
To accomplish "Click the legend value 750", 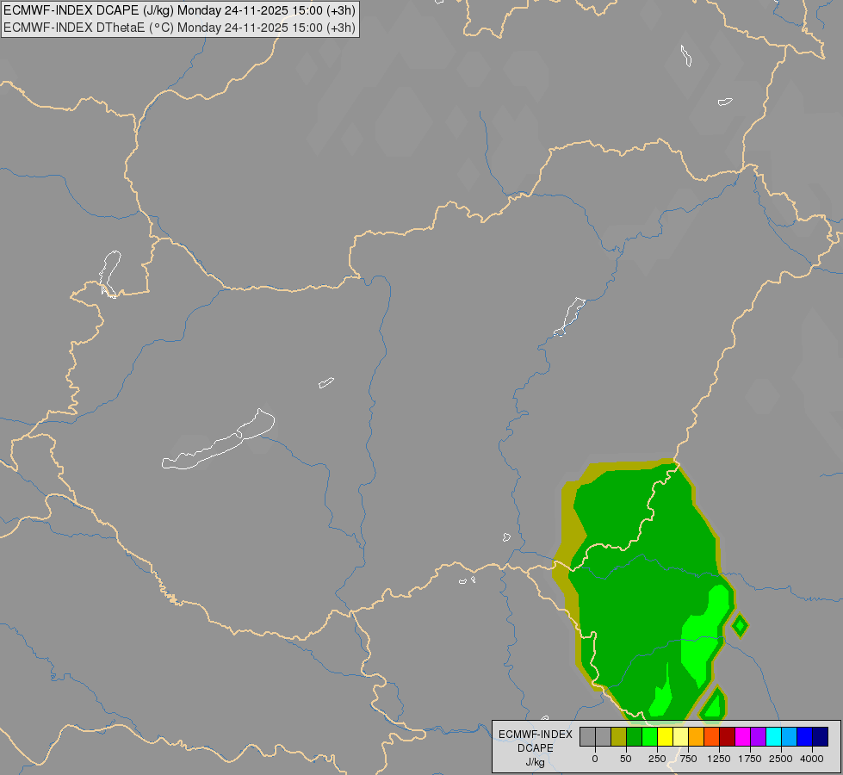I will [x=688, y=759].
